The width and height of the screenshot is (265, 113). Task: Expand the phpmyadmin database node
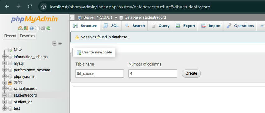point(5,76)
